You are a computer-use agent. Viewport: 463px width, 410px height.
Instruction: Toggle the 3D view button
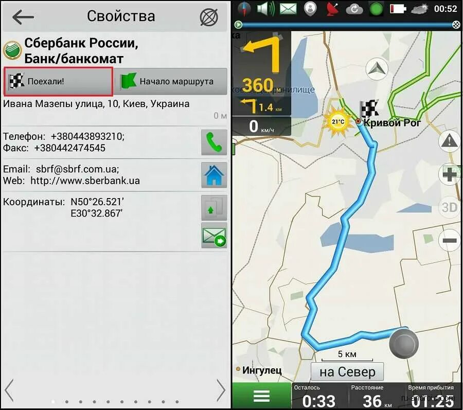point(450,207)
